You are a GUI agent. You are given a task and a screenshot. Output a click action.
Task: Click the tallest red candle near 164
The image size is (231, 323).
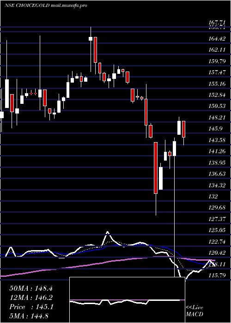point(95,50)
